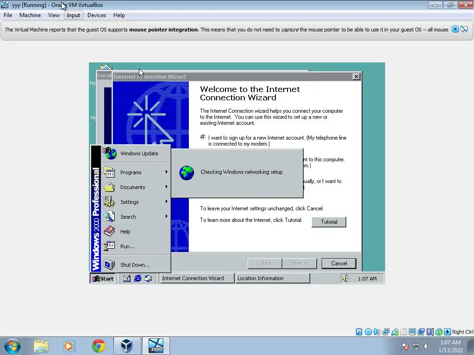Open the View menu
The height and width of the screenshot is (355, 474).
click(x=54, y=15)
